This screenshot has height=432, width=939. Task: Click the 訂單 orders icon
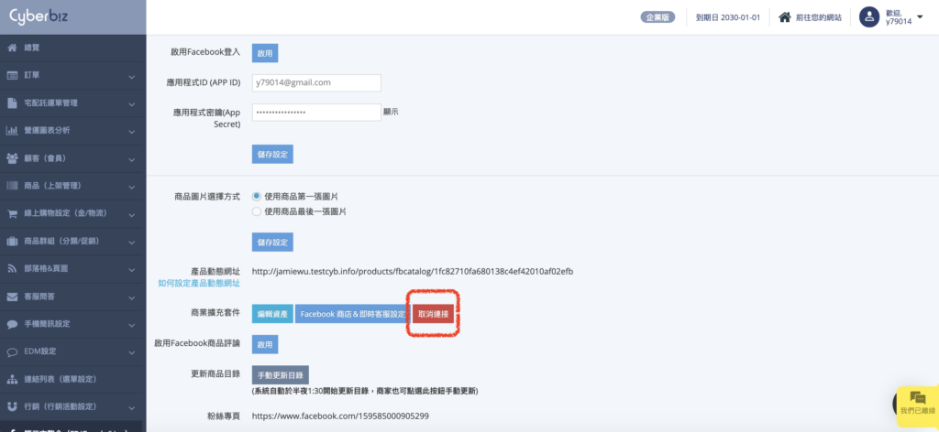click(x=12, y=75)
